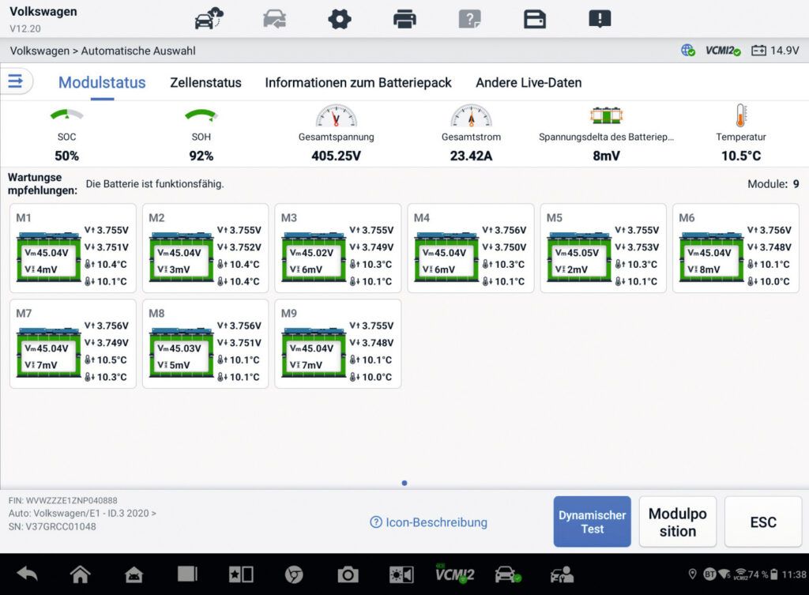This screenshot has width=809, height=595.
Task: Open the camera screenshot icon
Action: pyautogui.click(x=347, y=574)
